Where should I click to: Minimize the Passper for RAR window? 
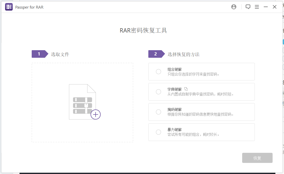point(265,7)
